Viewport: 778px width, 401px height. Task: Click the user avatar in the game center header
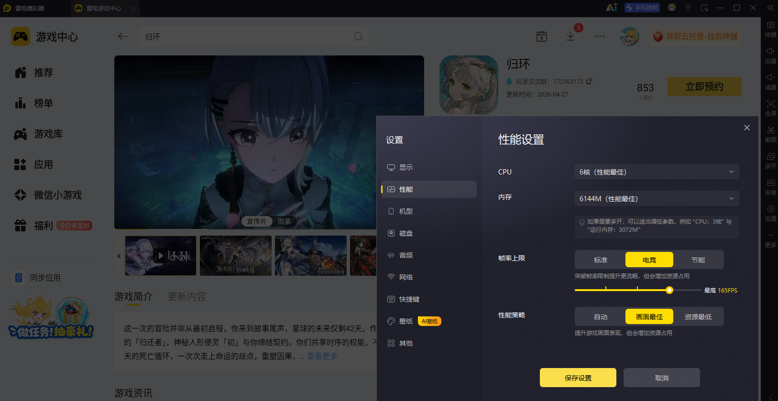(x=630, y=36)
